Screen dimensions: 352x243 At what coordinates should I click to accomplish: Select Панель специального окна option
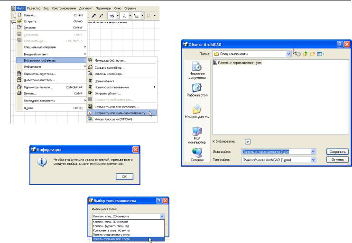click(x=128, y=234)
